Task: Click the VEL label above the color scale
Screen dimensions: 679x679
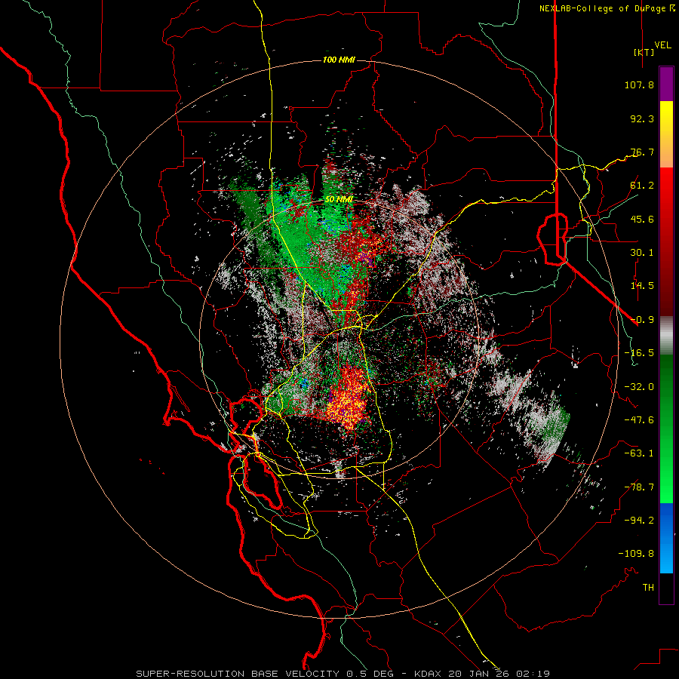Action: pyautogui.click(x=662, y=45)
